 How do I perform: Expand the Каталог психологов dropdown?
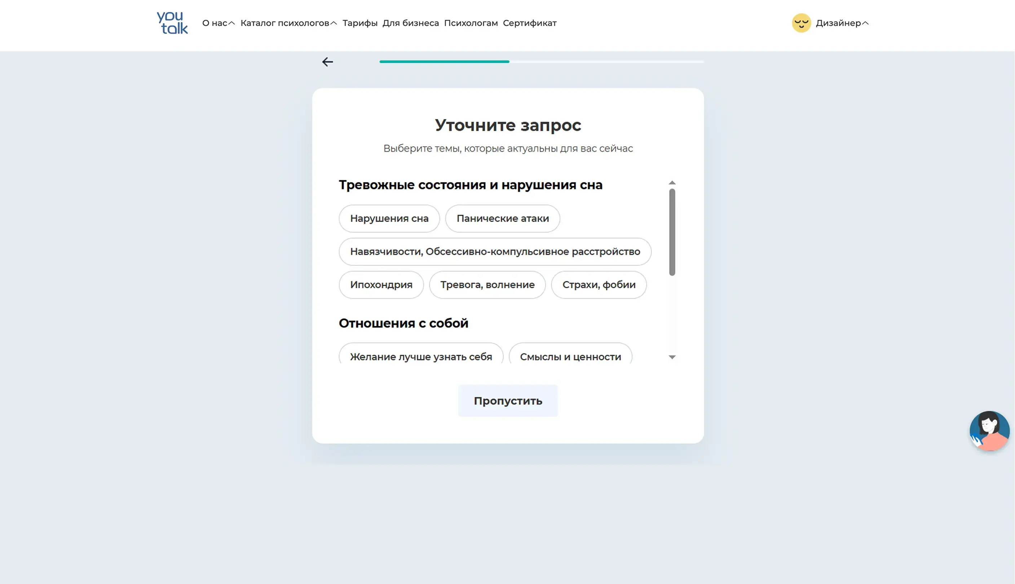[288, 23]
